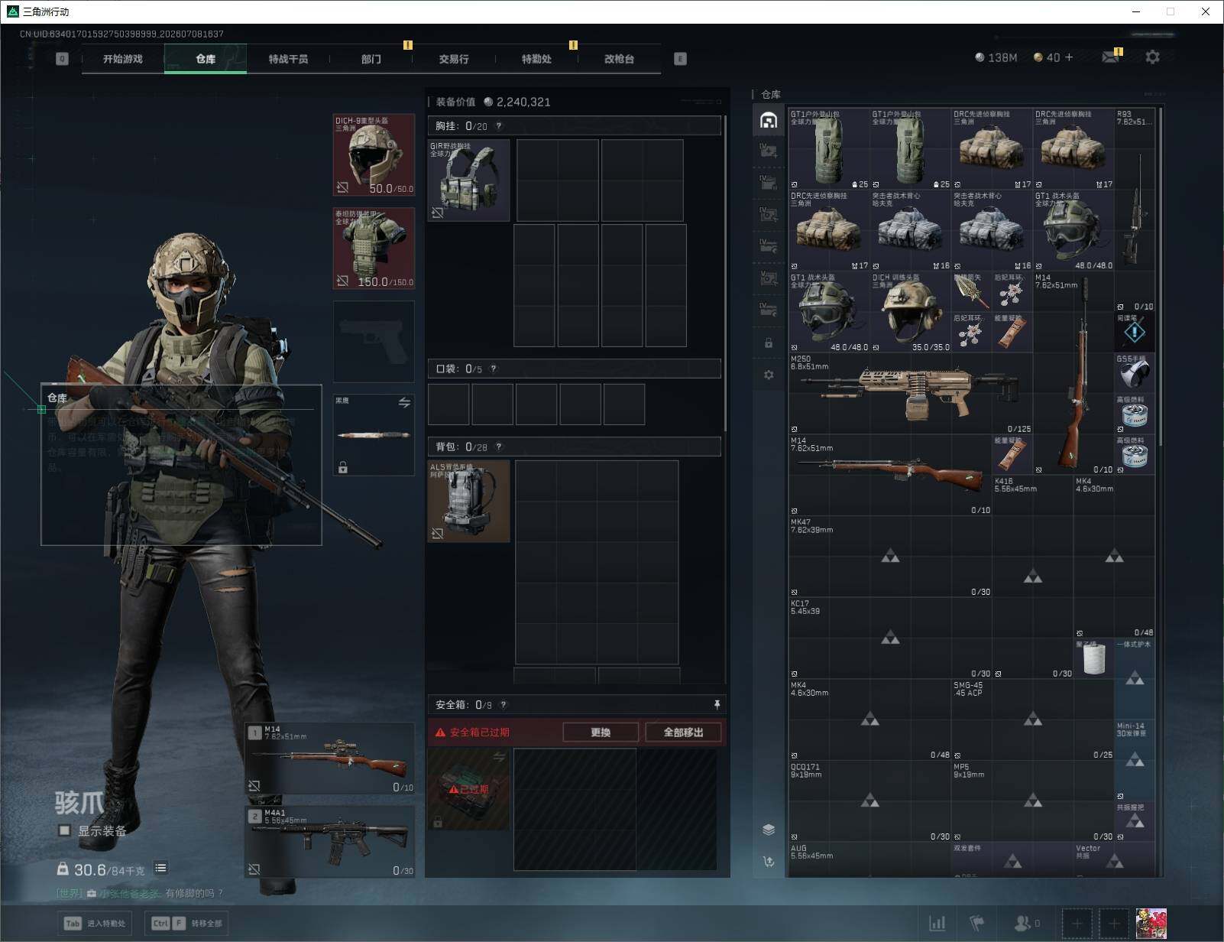Image resolution: width=1224 pixels, height=942 pixels.
Task: Click the 转移全部 button
Action: tap(187, 923)
